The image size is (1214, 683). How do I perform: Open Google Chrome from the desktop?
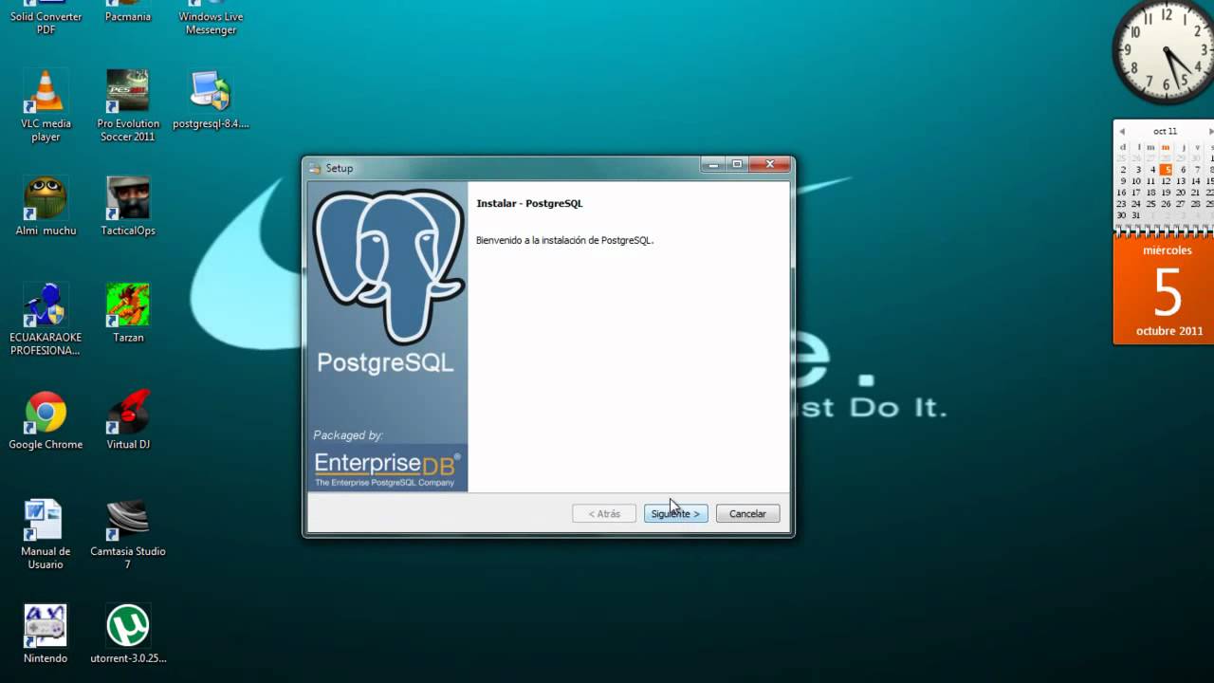coord(46,420)
